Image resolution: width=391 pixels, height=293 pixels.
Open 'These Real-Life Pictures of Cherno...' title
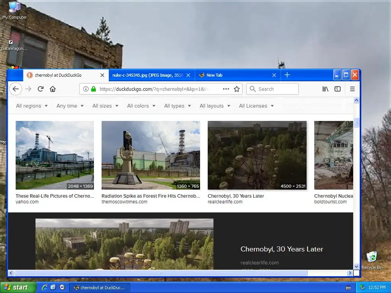[55, 196]
